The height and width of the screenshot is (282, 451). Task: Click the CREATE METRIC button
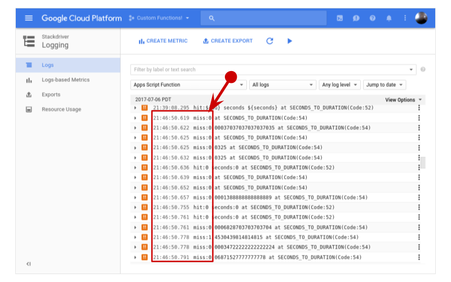(163, 41)
